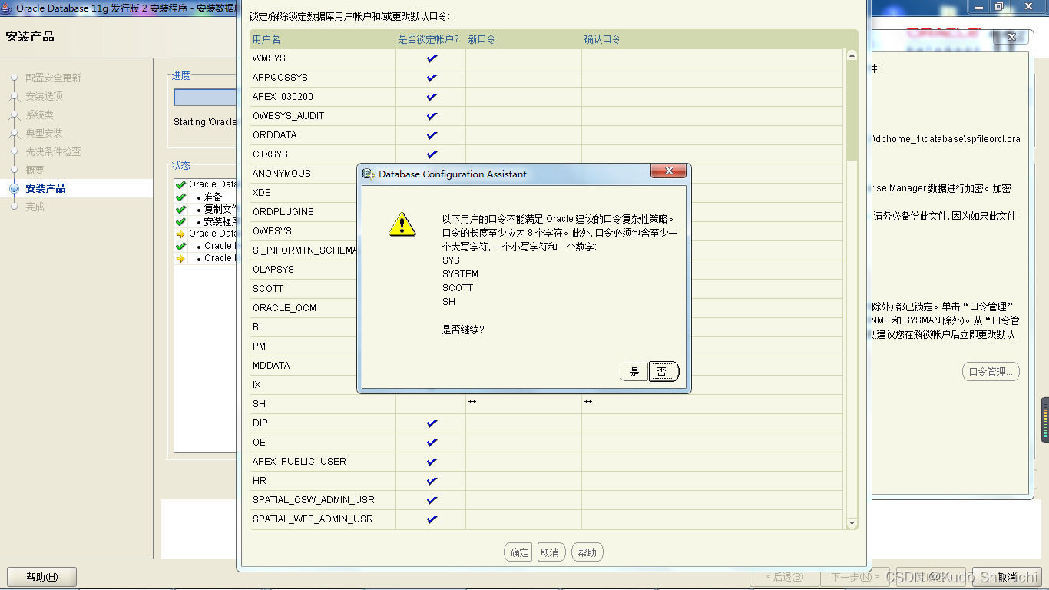Click the 帮助(H) button in installer
This screenshot has height=590, width=1049.
coord(42,577)
